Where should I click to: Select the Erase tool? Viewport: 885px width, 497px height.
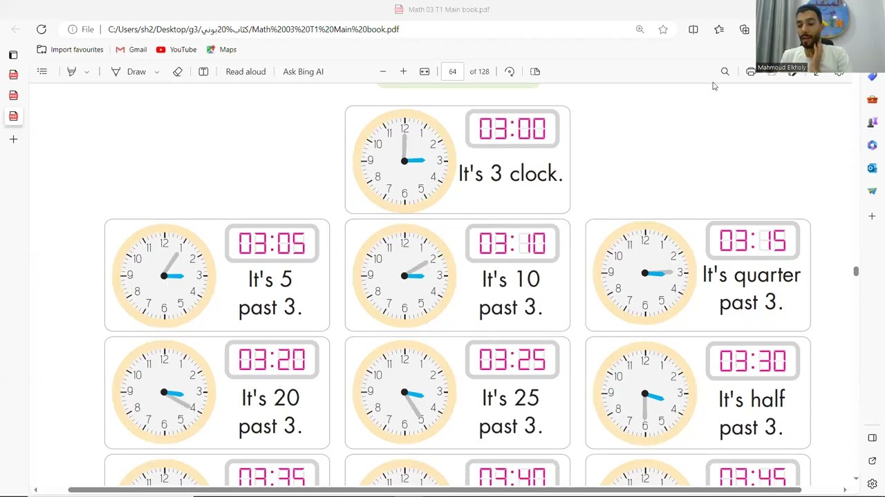click(178, 71)
